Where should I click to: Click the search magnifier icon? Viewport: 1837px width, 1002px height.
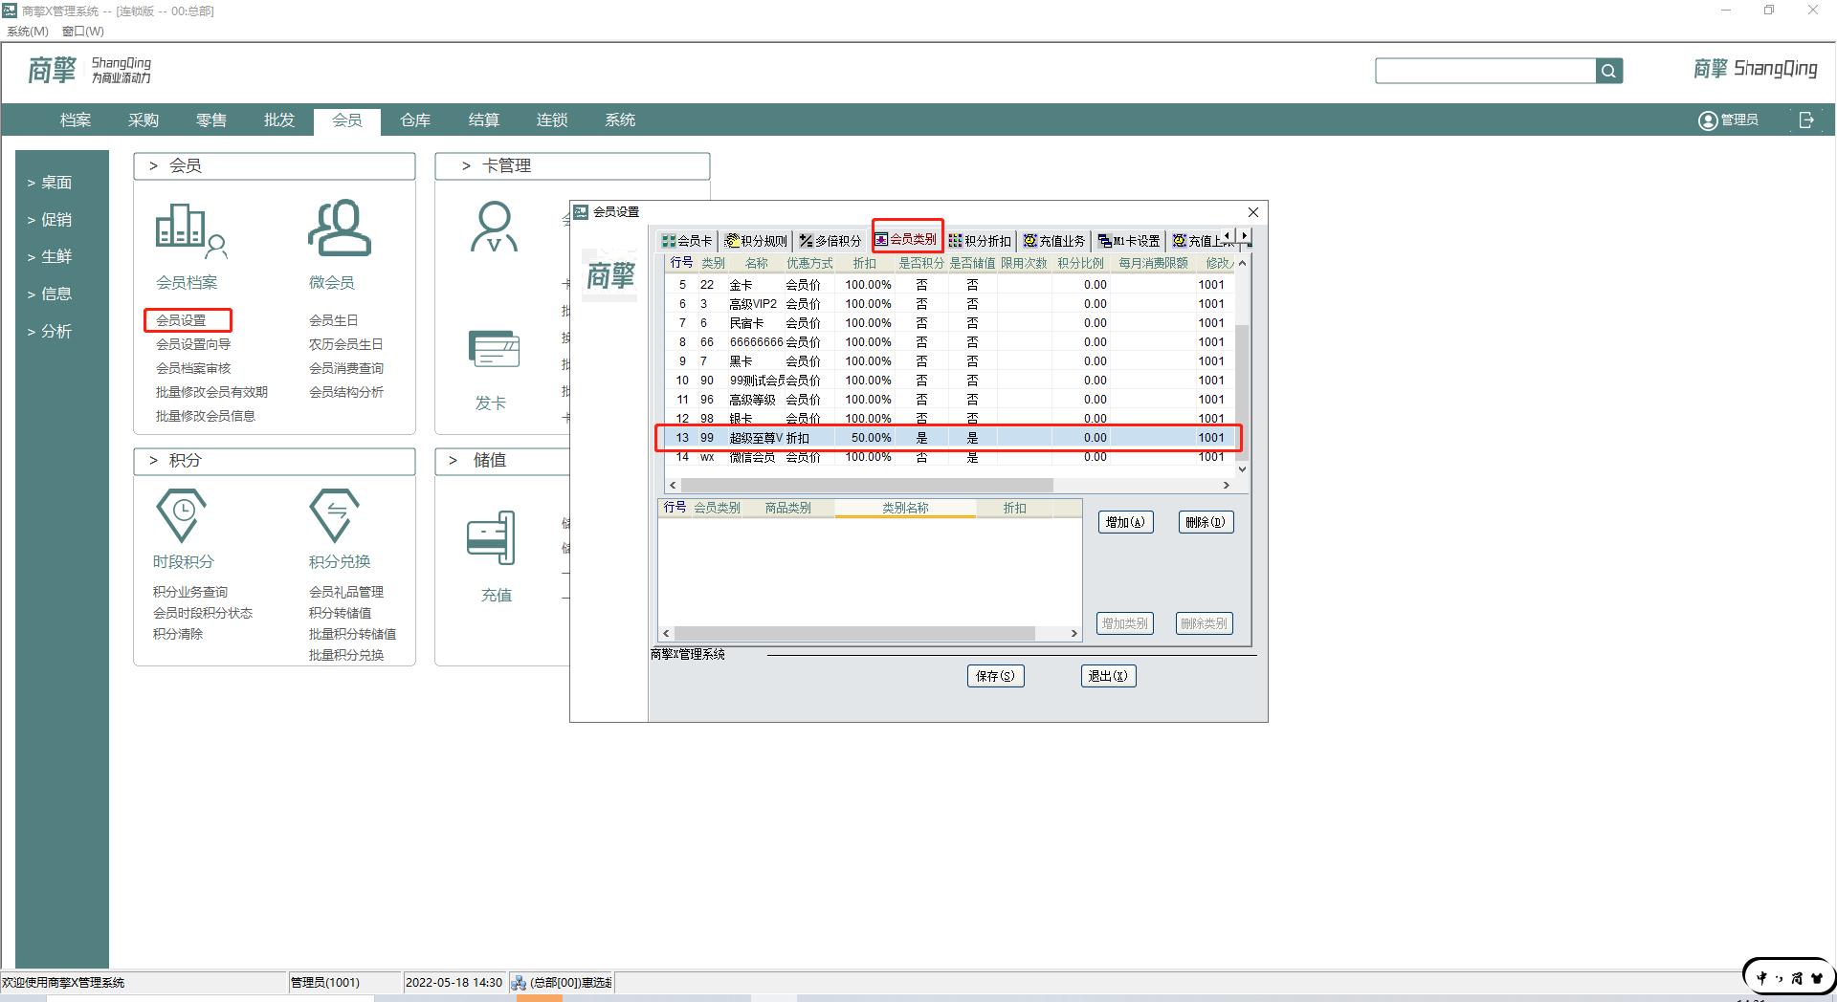coord(1609,71)
